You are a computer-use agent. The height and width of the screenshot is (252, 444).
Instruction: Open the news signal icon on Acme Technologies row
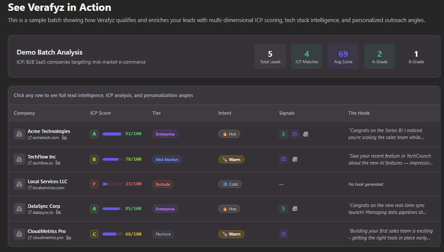pos(306,134)
